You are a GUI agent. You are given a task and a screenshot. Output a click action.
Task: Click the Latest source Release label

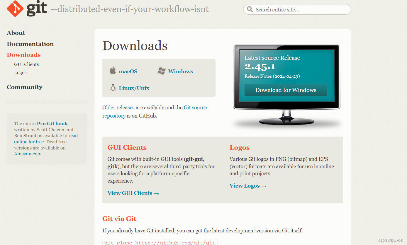click(272, 58)
